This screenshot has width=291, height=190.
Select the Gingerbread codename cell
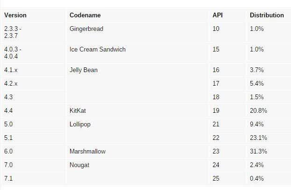point(86,29)
